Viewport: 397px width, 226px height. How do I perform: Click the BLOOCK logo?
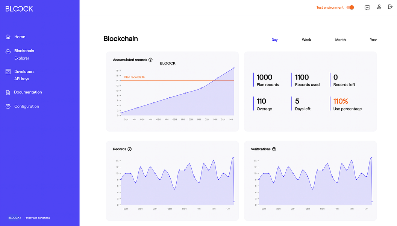click(19, 9)
